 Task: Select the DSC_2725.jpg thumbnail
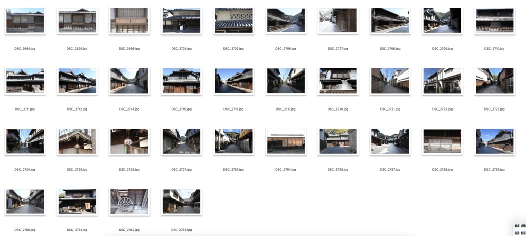point(77,141)
